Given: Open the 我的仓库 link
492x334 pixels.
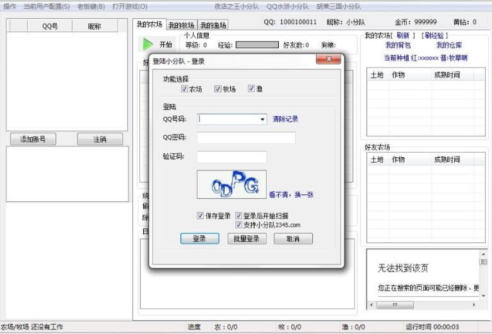Looking at the screenshot, I should [449, 45].
